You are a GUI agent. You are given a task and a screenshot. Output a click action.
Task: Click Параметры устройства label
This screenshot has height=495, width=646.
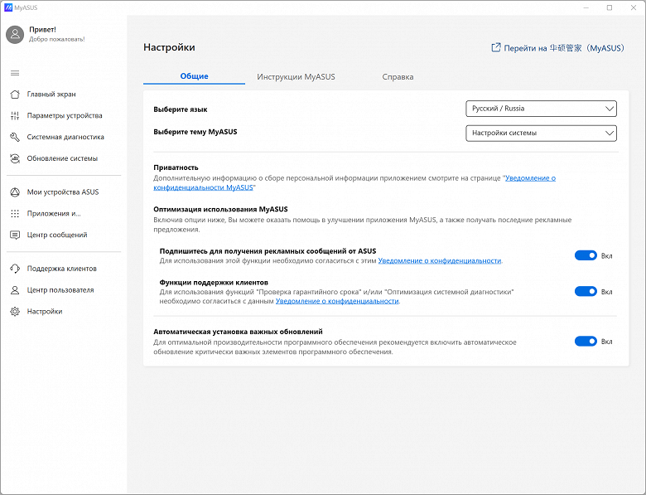(65, 115)
